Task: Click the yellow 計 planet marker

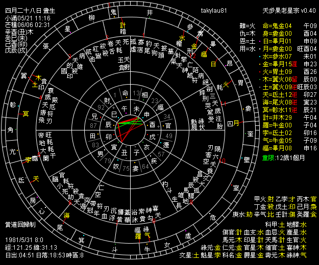Action: [x=122, y=24]
